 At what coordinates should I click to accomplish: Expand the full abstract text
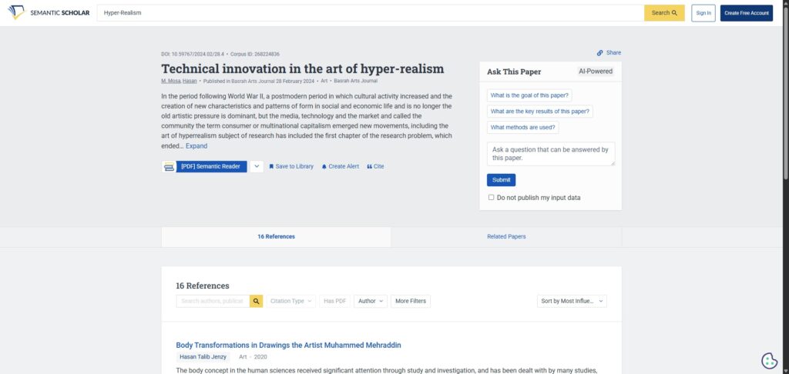(x=196, y=145)
